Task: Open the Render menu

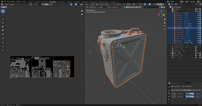Action: point(13,2)
